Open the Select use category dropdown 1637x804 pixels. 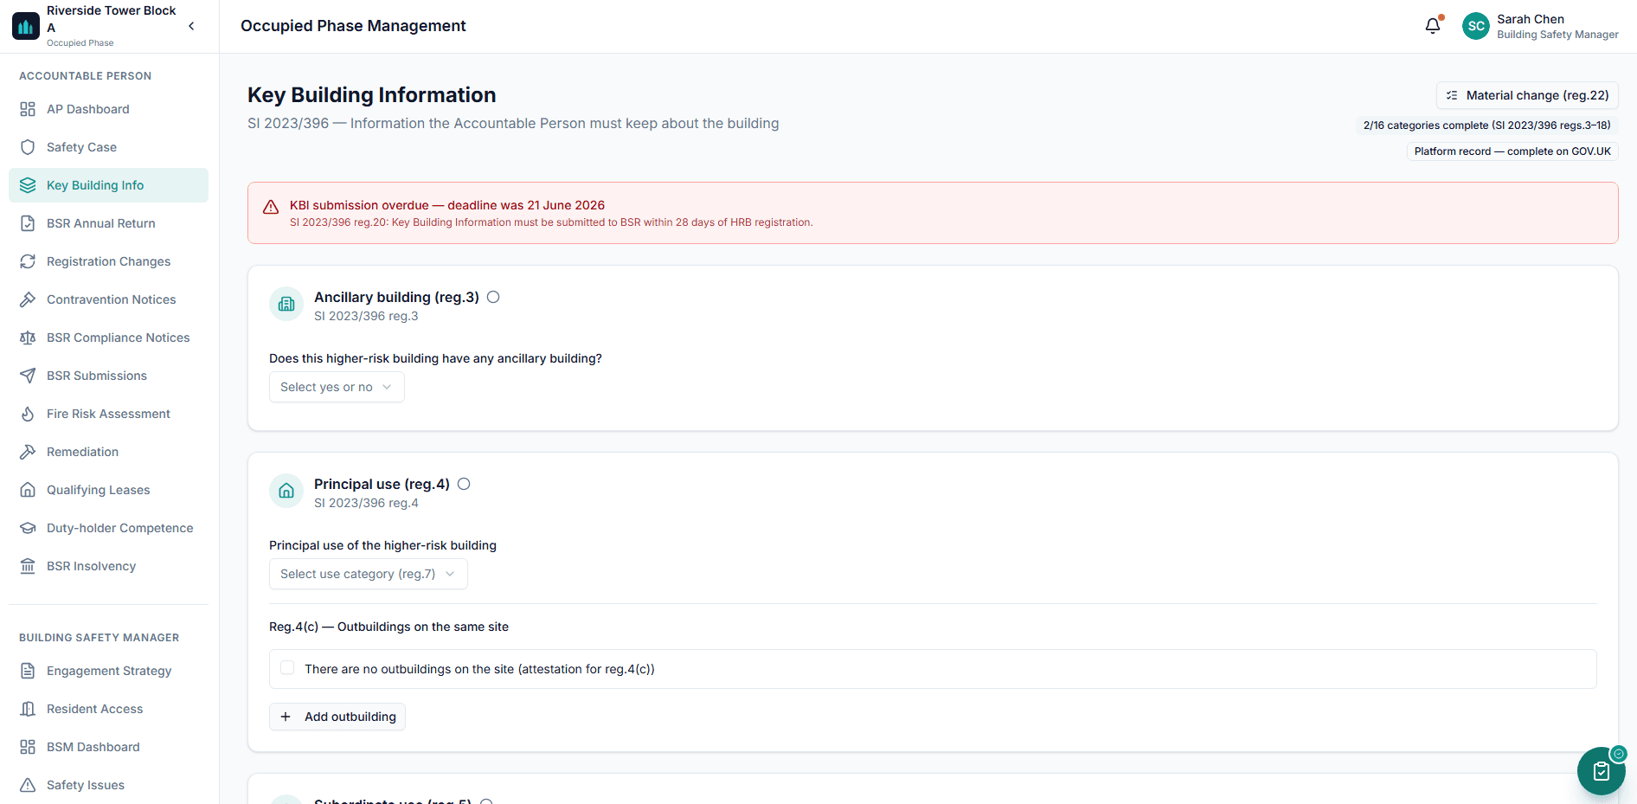368,574
